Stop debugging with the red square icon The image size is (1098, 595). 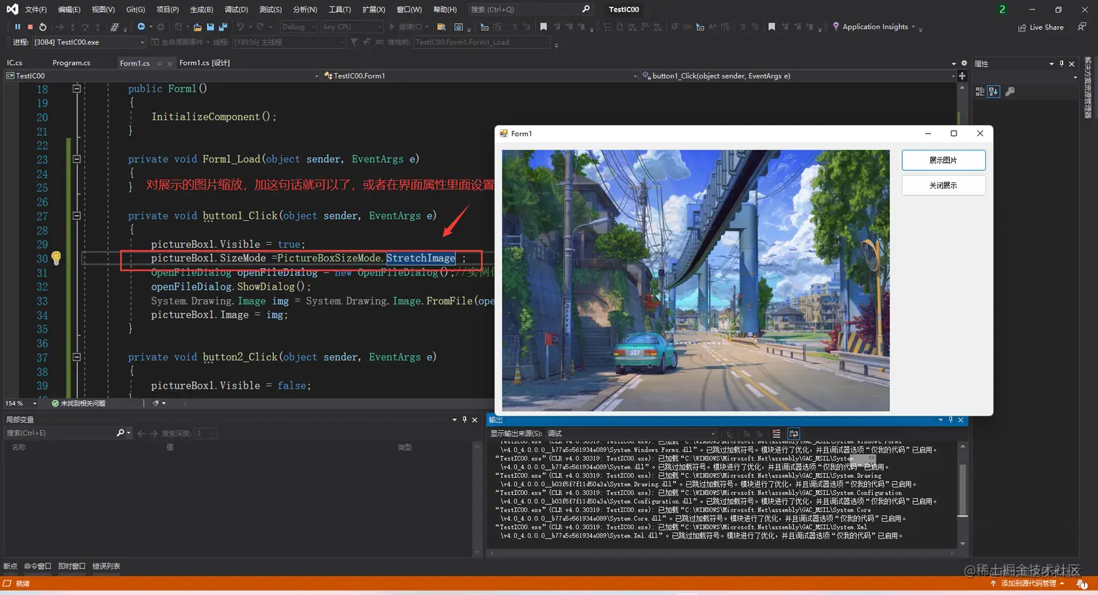(x=30, y=27)
